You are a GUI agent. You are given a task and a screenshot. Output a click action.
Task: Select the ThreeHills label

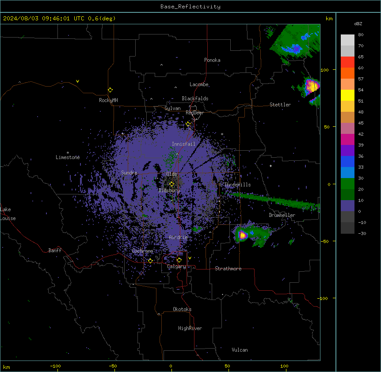237,185
